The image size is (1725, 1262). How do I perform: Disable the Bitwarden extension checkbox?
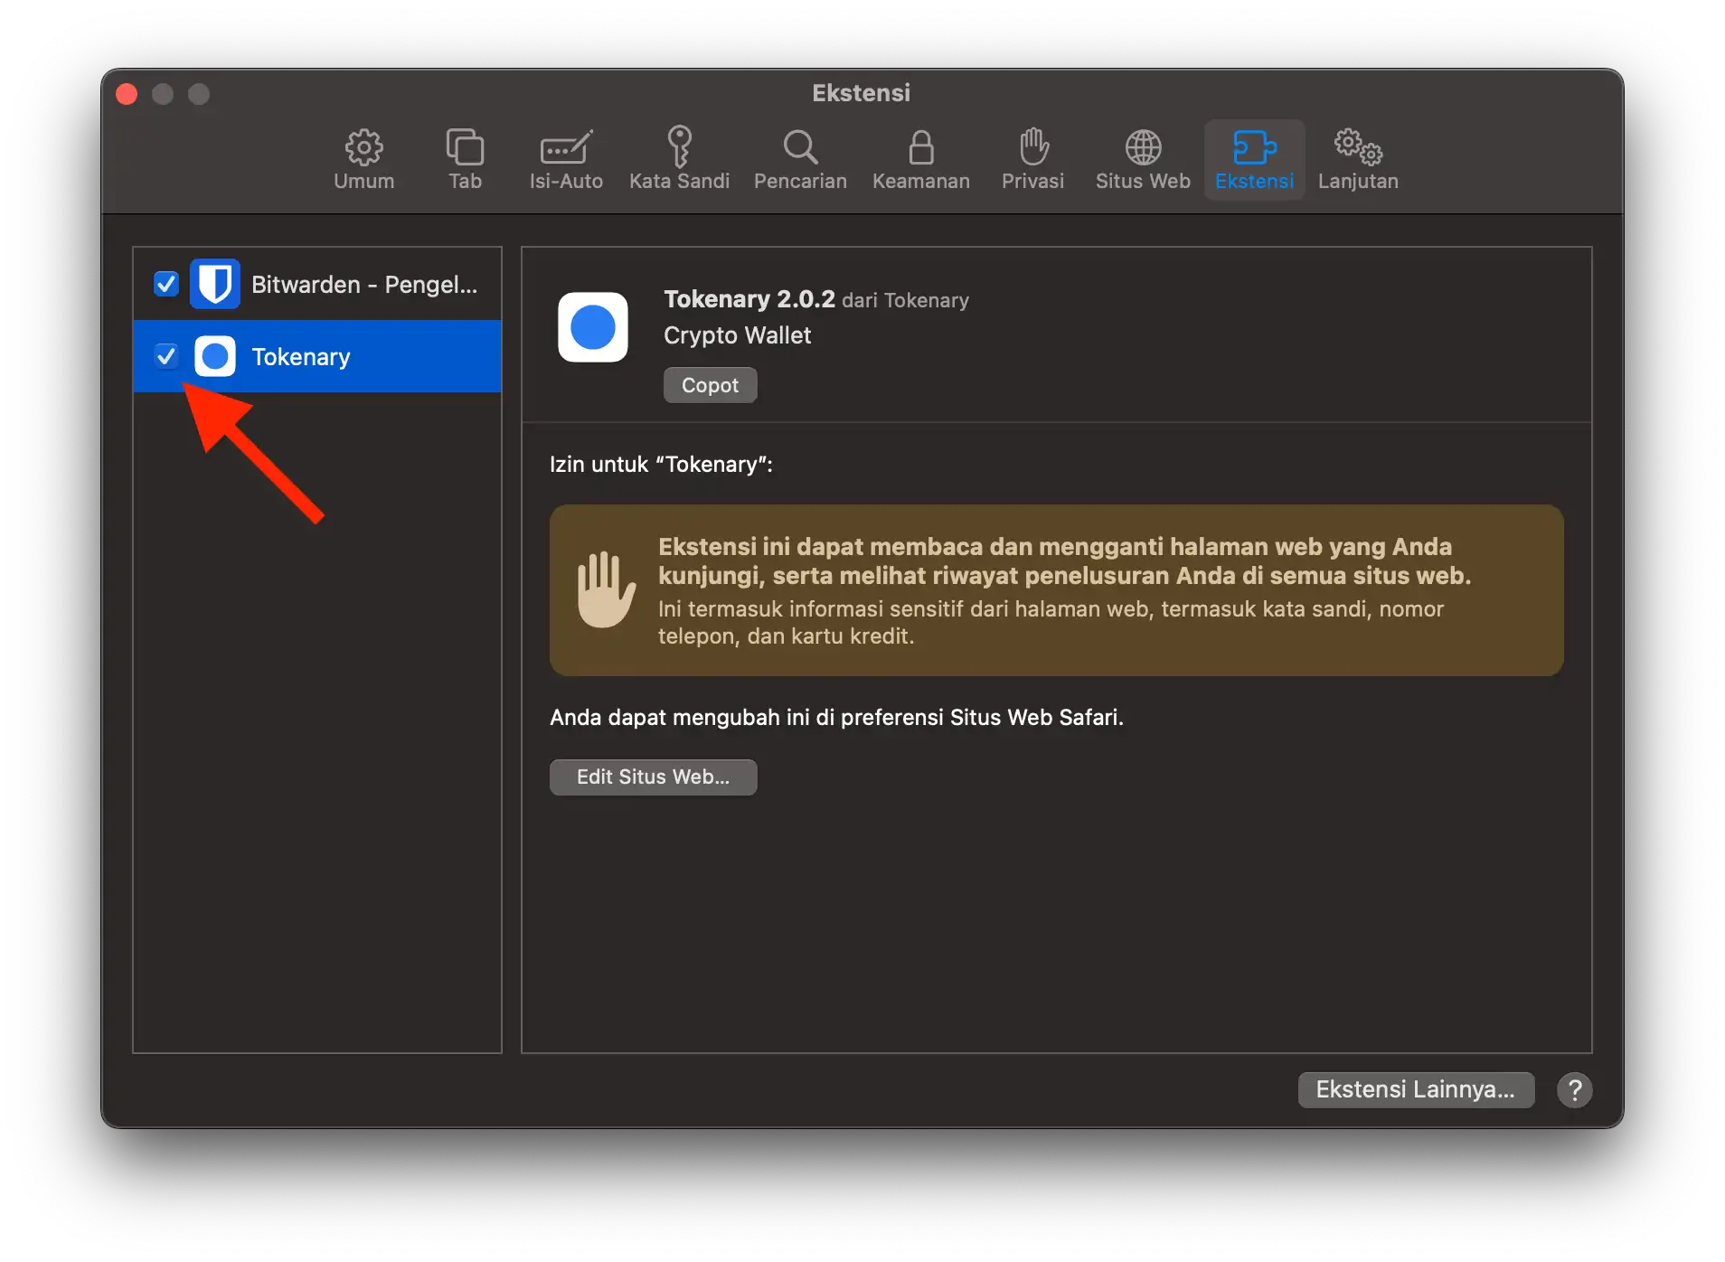coord(166,284)
